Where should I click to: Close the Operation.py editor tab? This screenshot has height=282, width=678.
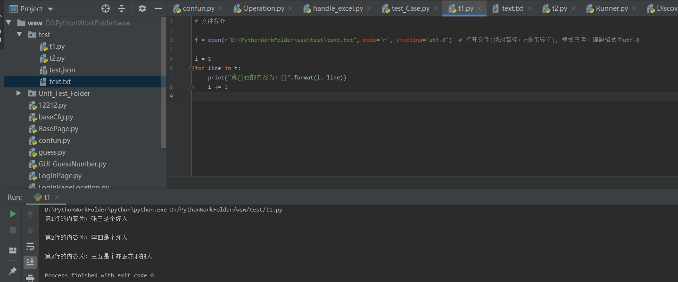[x=290, y=8]
